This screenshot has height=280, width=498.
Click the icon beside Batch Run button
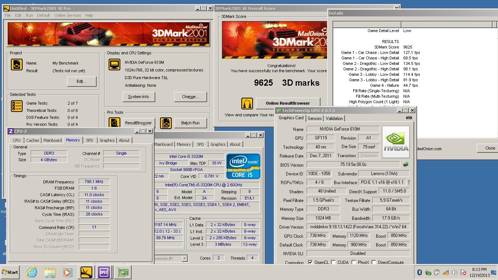166,123
